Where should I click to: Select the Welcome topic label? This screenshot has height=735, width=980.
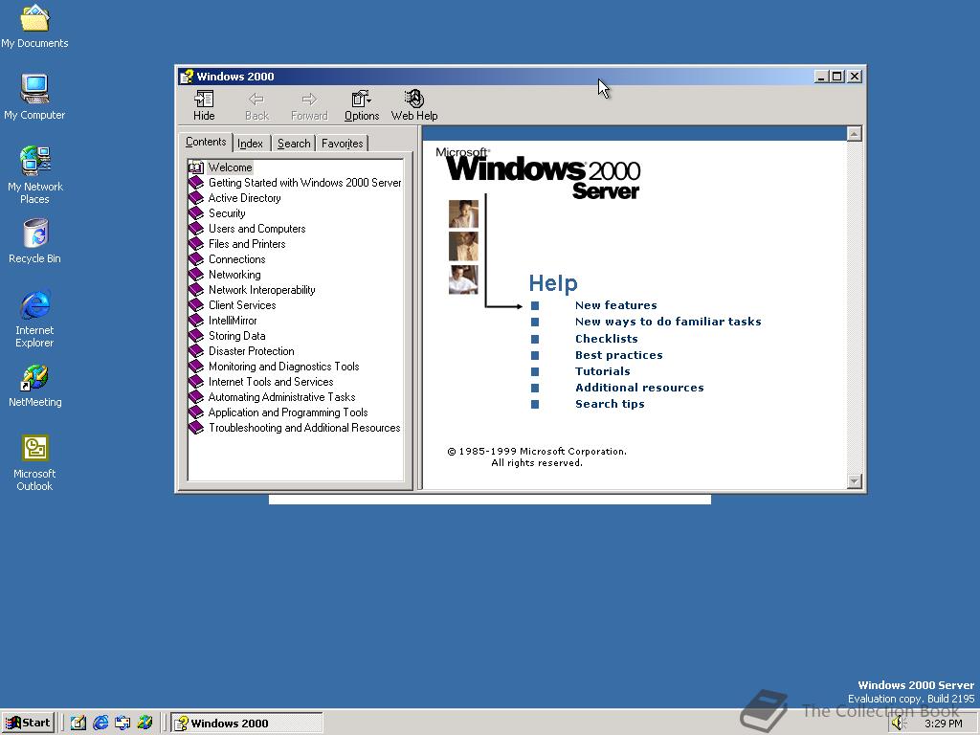(x=230, y=167)
